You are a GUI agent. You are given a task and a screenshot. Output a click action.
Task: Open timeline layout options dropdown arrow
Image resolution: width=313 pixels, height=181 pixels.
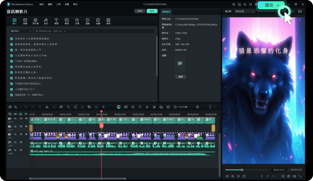(x=214, y=107)
